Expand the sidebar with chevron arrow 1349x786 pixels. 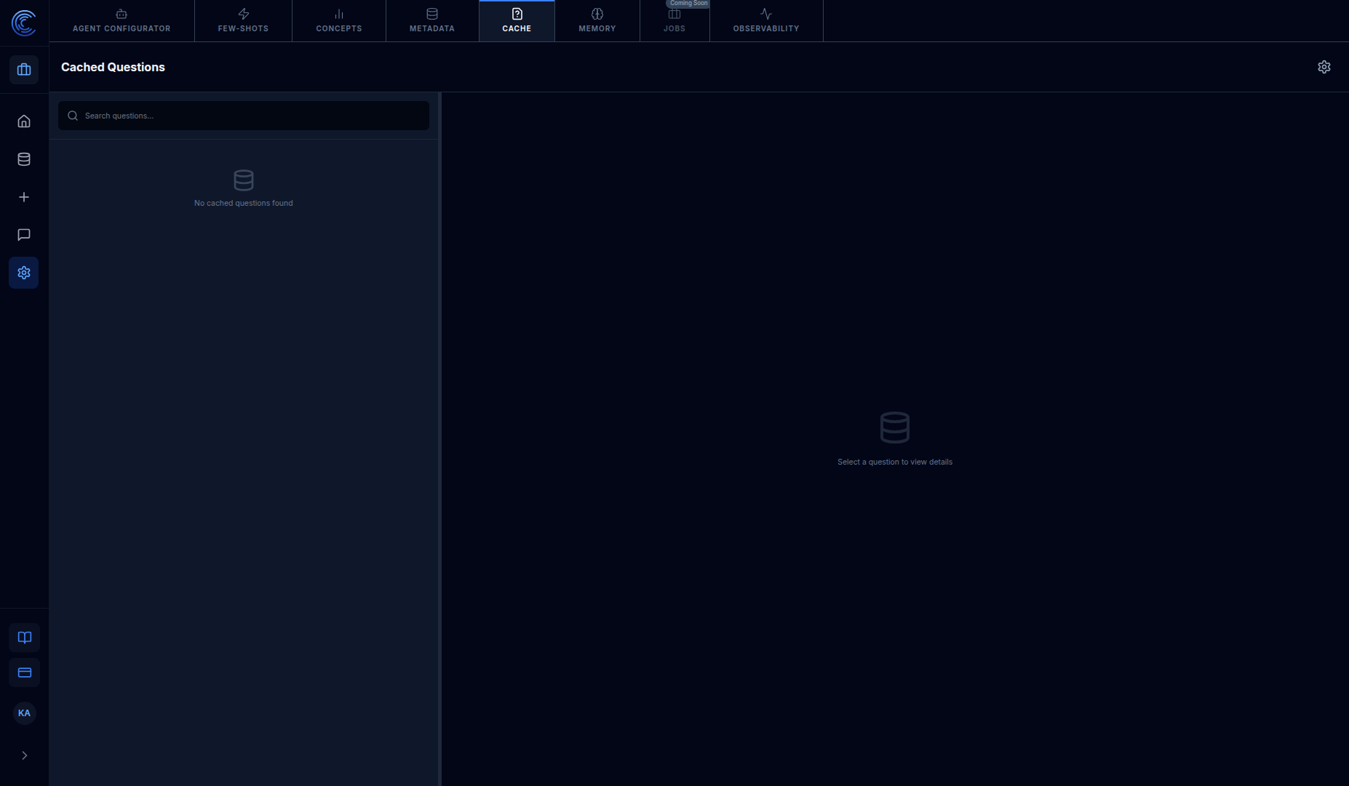25,755
